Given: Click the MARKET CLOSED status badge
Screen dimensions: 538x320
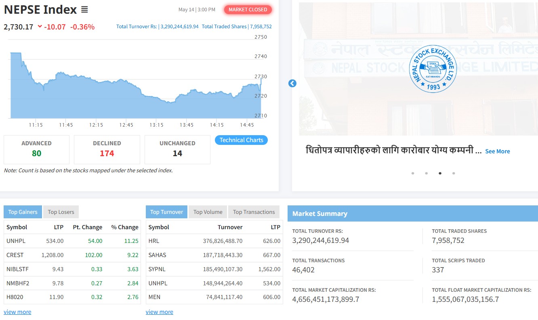Looking at the screenshot, I should [x=248, y=10].
